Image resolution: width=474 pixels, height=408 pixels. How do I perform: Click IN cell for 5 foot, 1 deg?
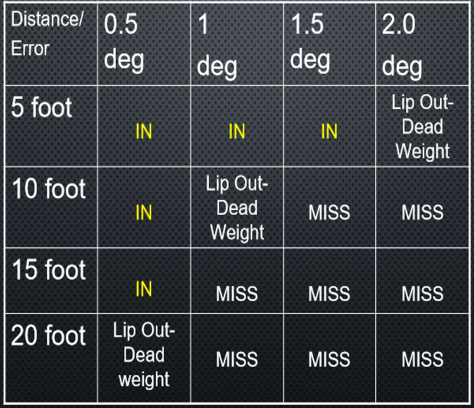pos(237,131)
